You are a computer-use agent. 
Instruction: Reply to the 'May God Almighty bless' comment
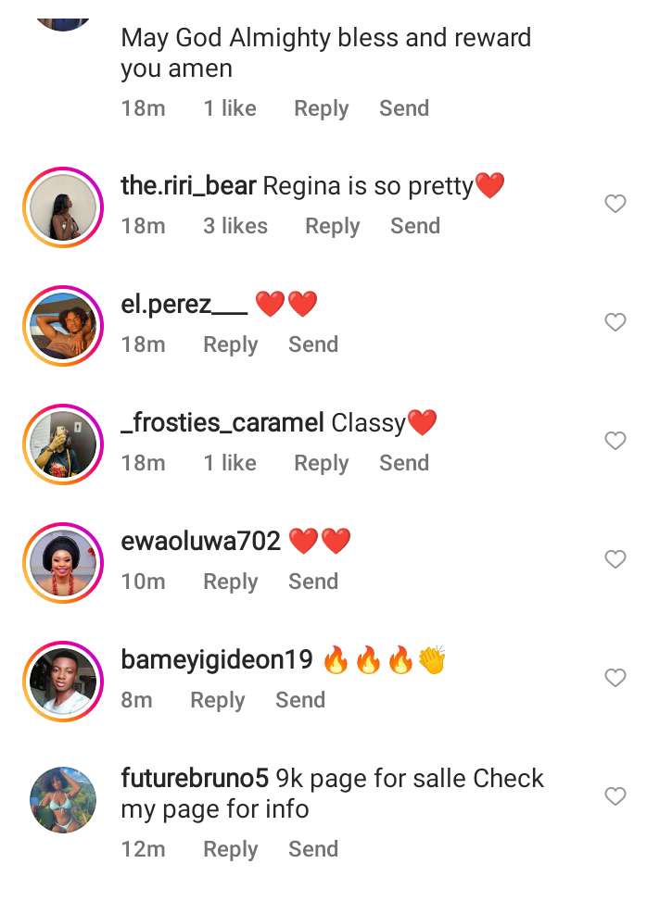[321, 108]
